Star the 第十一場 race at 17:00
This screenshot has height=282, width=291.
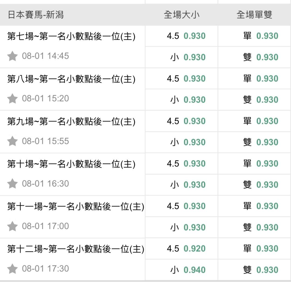tap(12, 226)
